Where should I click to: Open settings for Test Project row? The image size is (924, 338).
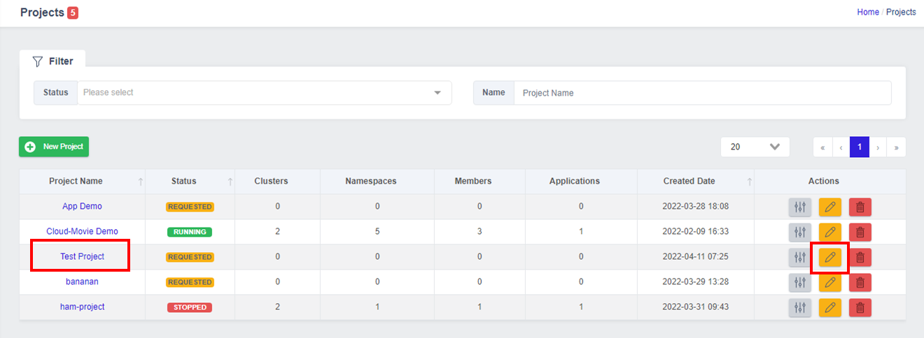tap(800, 257)
